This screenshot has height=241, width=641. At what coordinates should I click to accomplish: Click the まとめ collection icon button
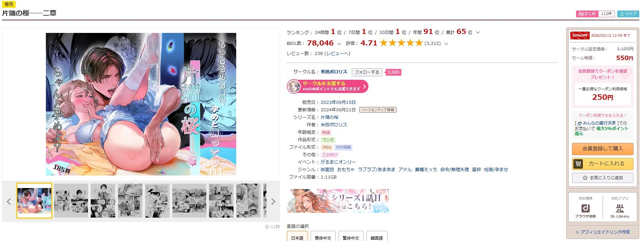[587, 14]
